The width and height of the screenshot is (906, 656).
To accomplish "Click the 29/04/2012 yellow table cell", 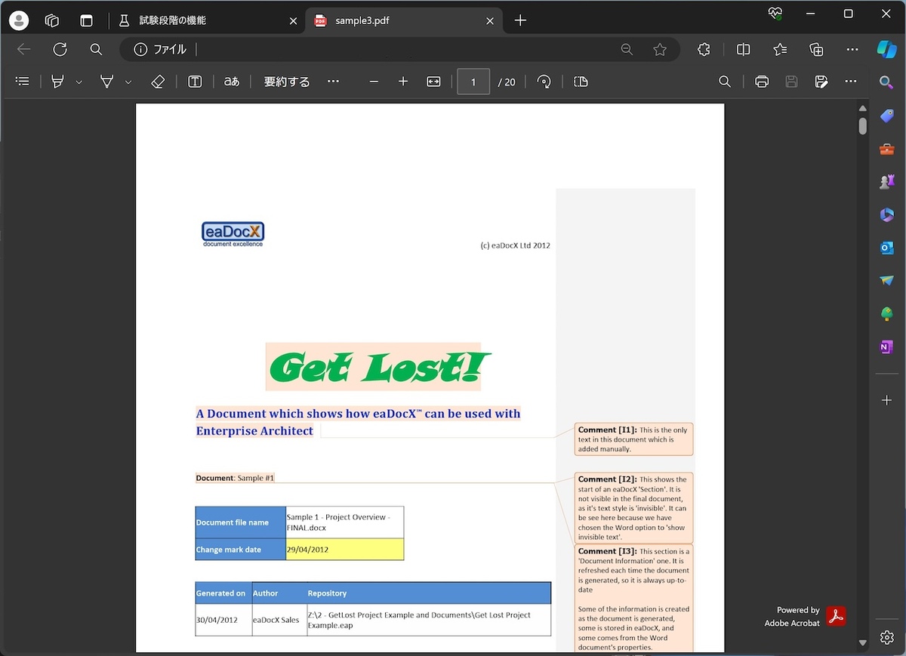I will [345, 550].
